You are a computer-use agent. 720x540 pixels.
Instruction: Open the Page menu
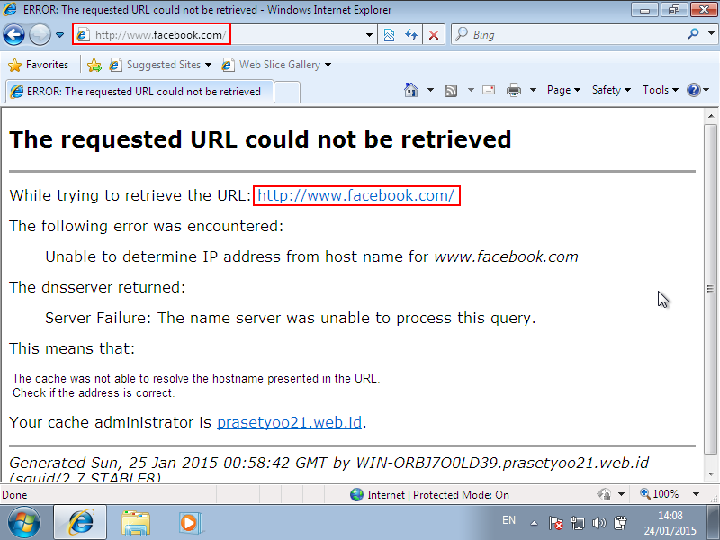click(563, 90)
